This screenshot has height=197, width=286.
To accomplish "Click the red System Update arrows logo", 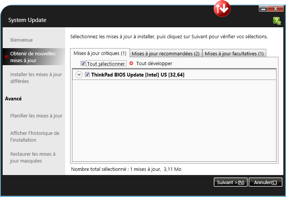I will (222, 8).
